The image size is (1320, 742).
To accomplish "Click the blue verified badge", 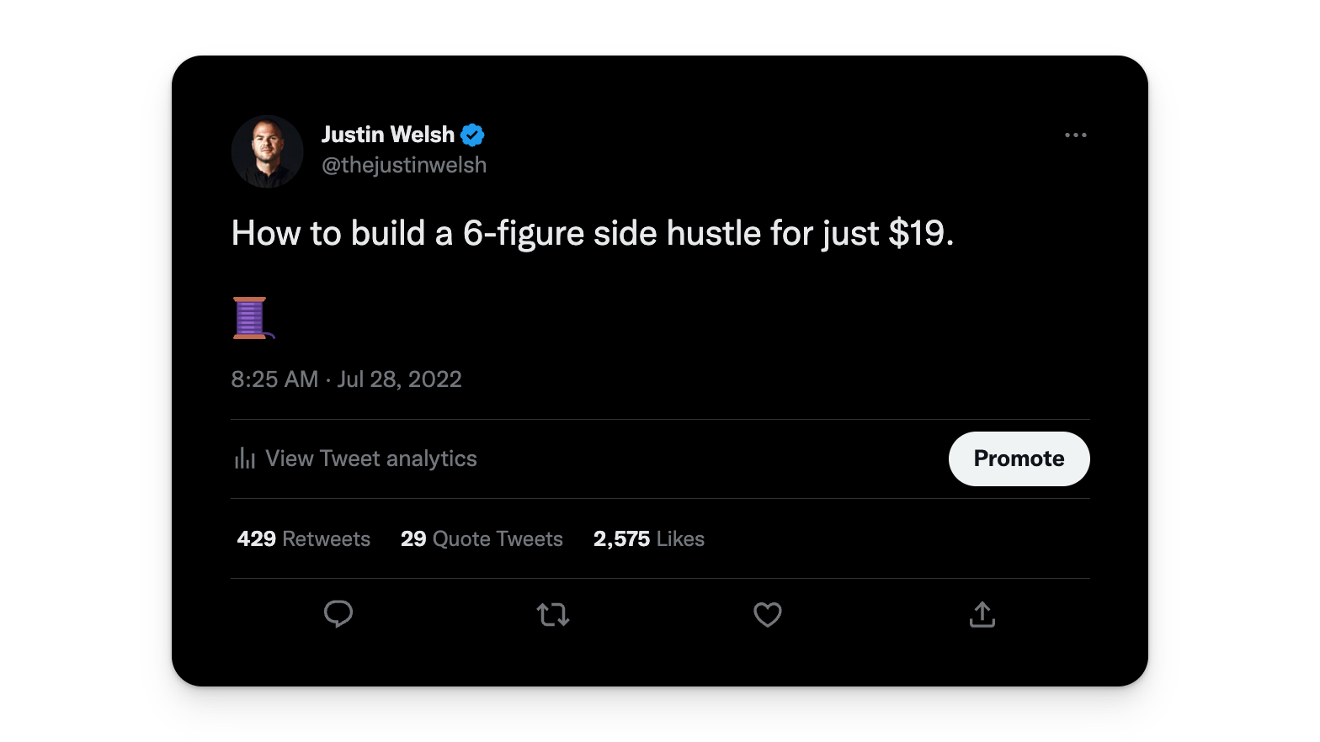I will coord(472,135).
